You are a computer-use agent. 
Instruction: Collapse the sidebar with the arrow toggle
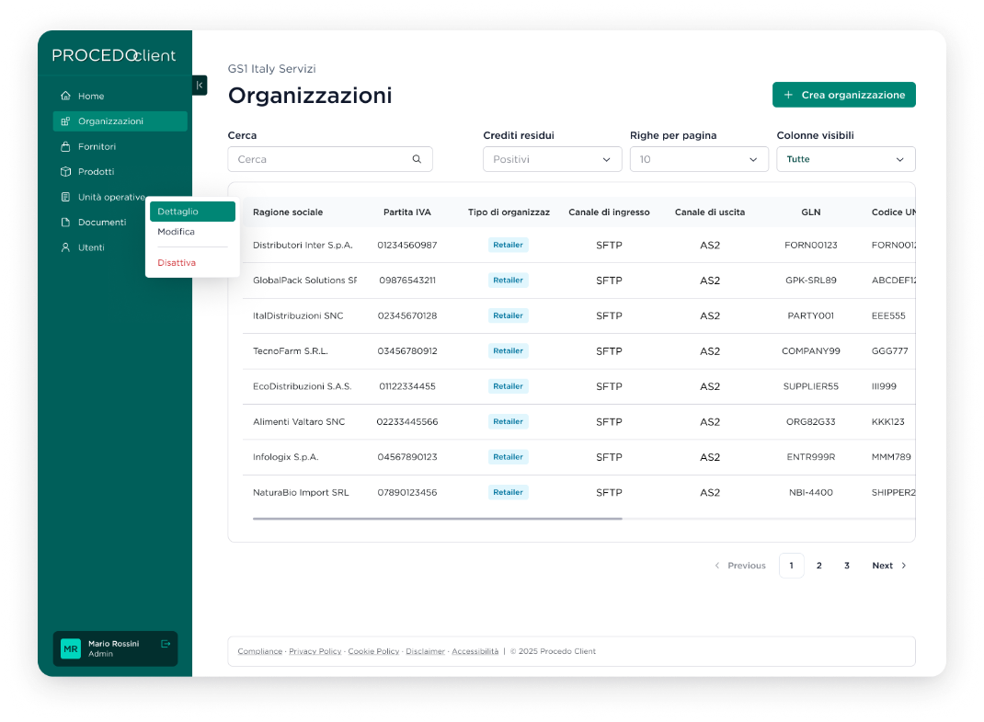coord(200,86)
